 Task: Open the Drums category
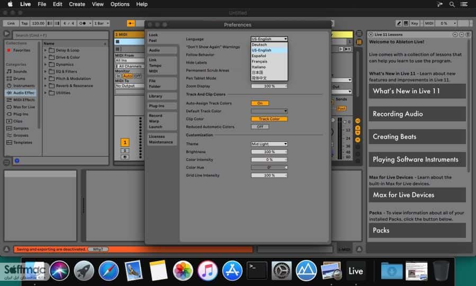[19, 78]
